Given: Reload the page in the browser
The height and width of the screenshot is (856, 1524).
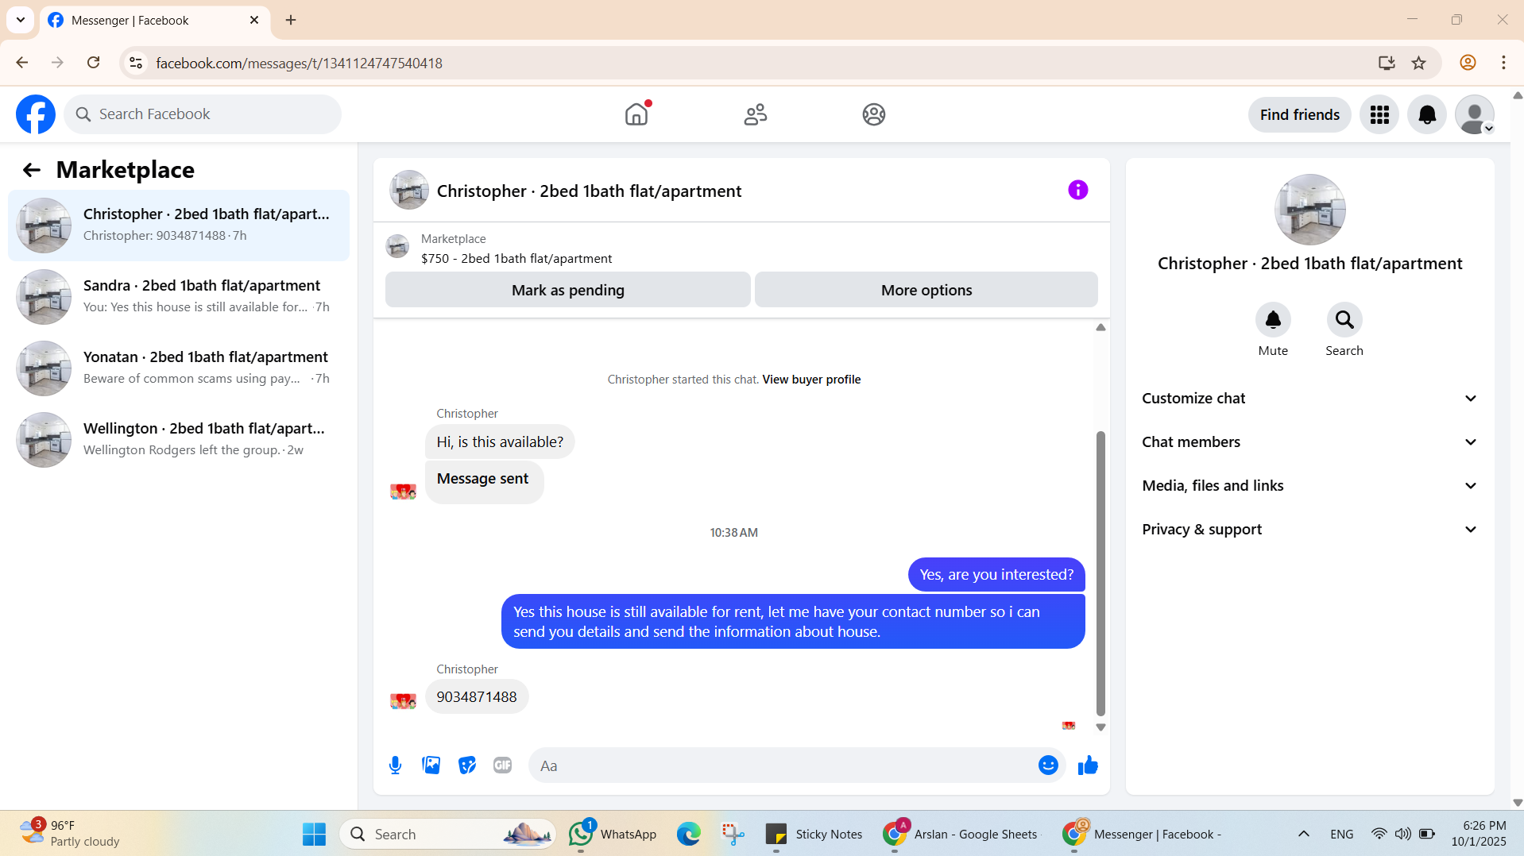Looking at the screenshot, I should [x=93, y=63].
